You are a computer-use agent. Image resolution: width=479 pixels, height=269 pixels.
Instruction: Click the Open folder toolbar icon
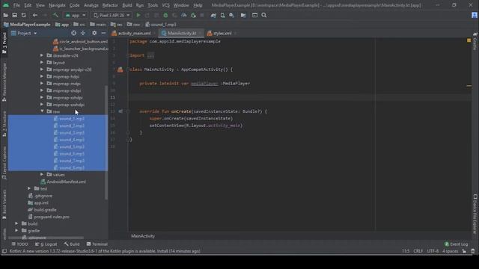(x=5, y=15)
